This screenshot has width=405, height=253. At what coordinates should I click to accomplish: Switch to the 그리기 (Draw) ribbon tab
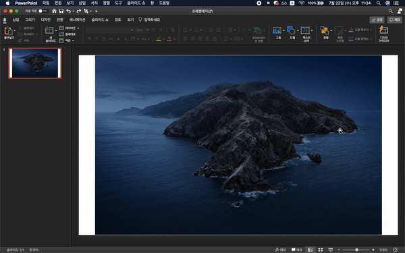(x=30, y=20)
